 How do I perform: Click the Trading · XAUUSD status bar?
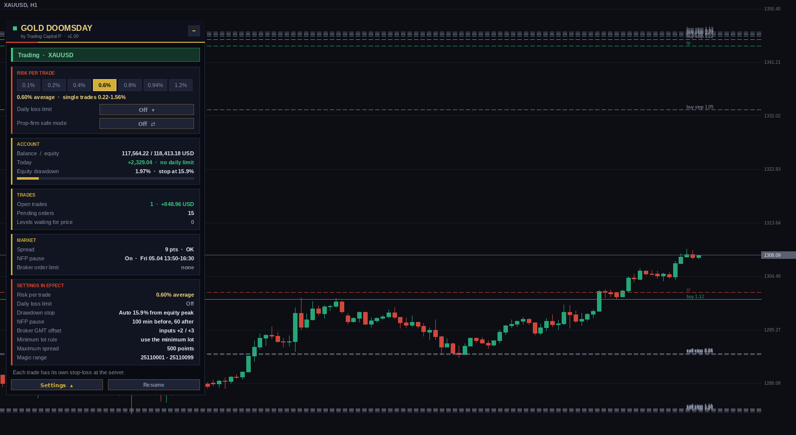click(105, 55)
